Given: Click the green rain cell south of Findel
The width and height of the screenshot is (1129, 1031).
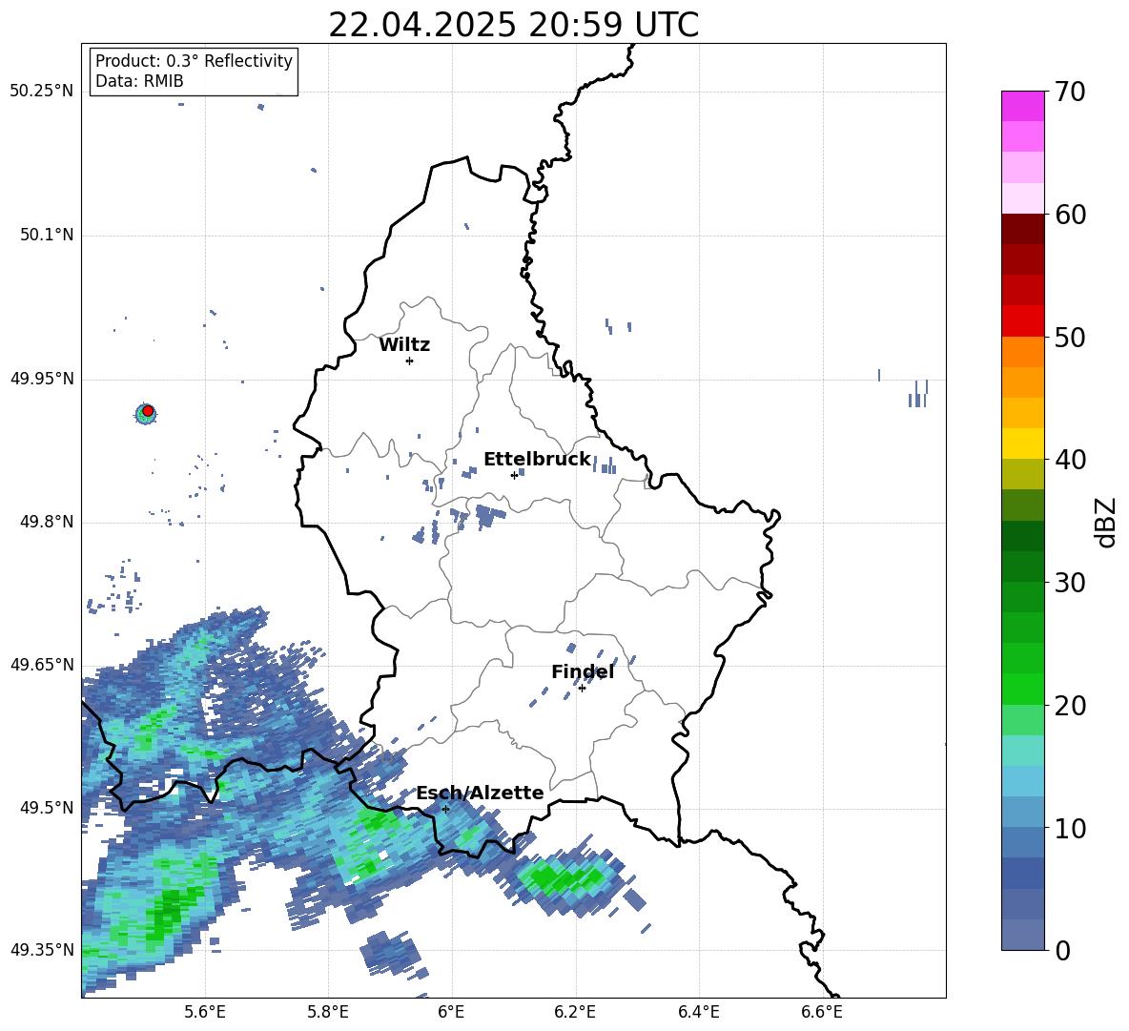Looking at the screenshot, I should pos(565,876).
